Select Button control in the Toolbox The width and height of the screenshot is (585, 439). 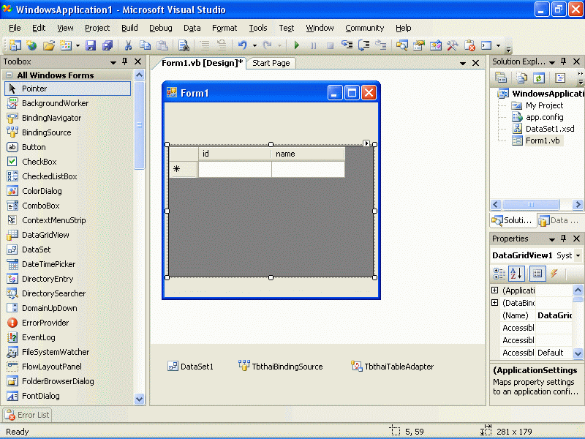[x=67, y=147]
